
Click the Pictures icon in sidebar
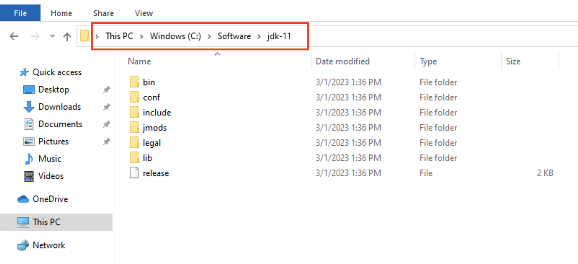coord(29,141)
